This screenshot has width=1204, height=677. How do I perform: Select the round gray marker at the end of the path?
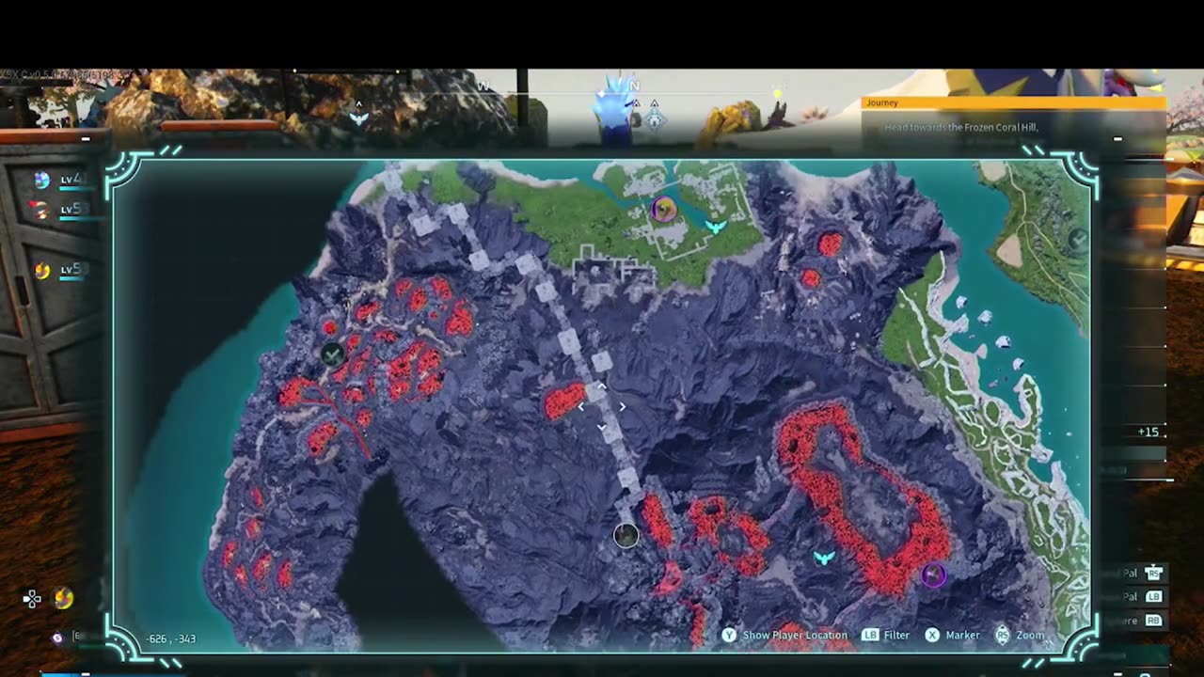click(626, 535)
